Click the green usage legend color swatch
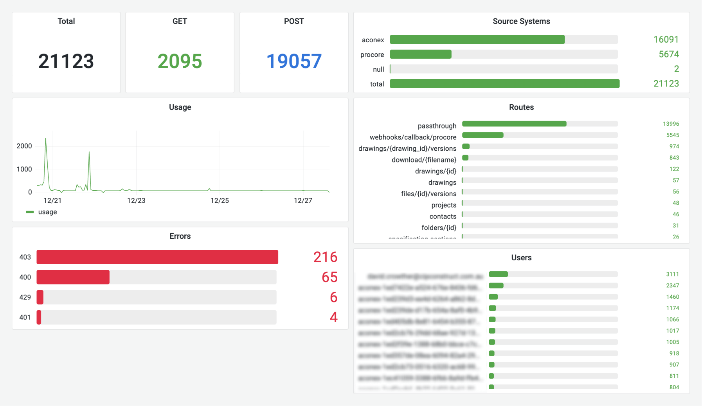This screenshot has height=406, width=702. point(30,212)
